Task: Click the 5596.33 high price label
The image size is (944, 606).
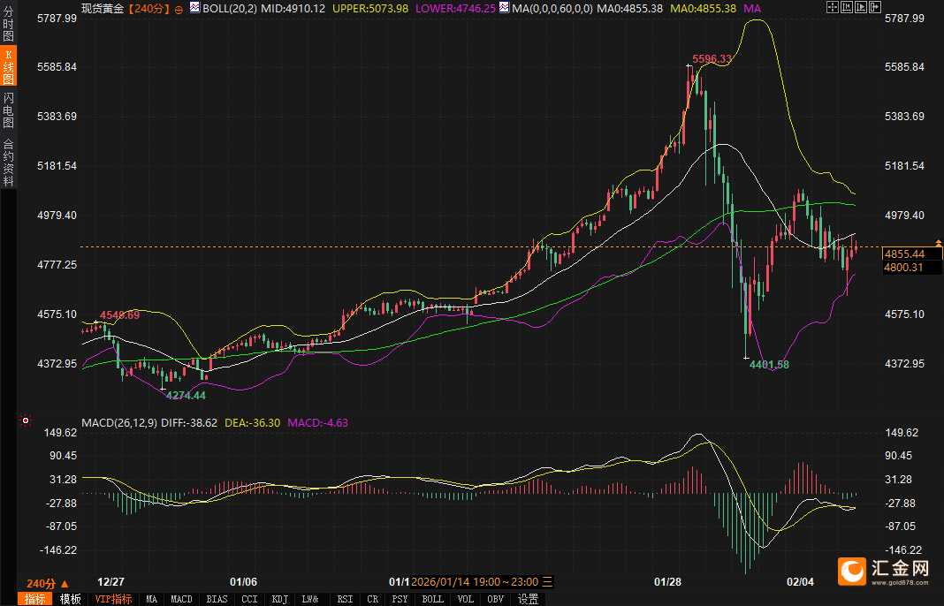Action: (712, 59)
